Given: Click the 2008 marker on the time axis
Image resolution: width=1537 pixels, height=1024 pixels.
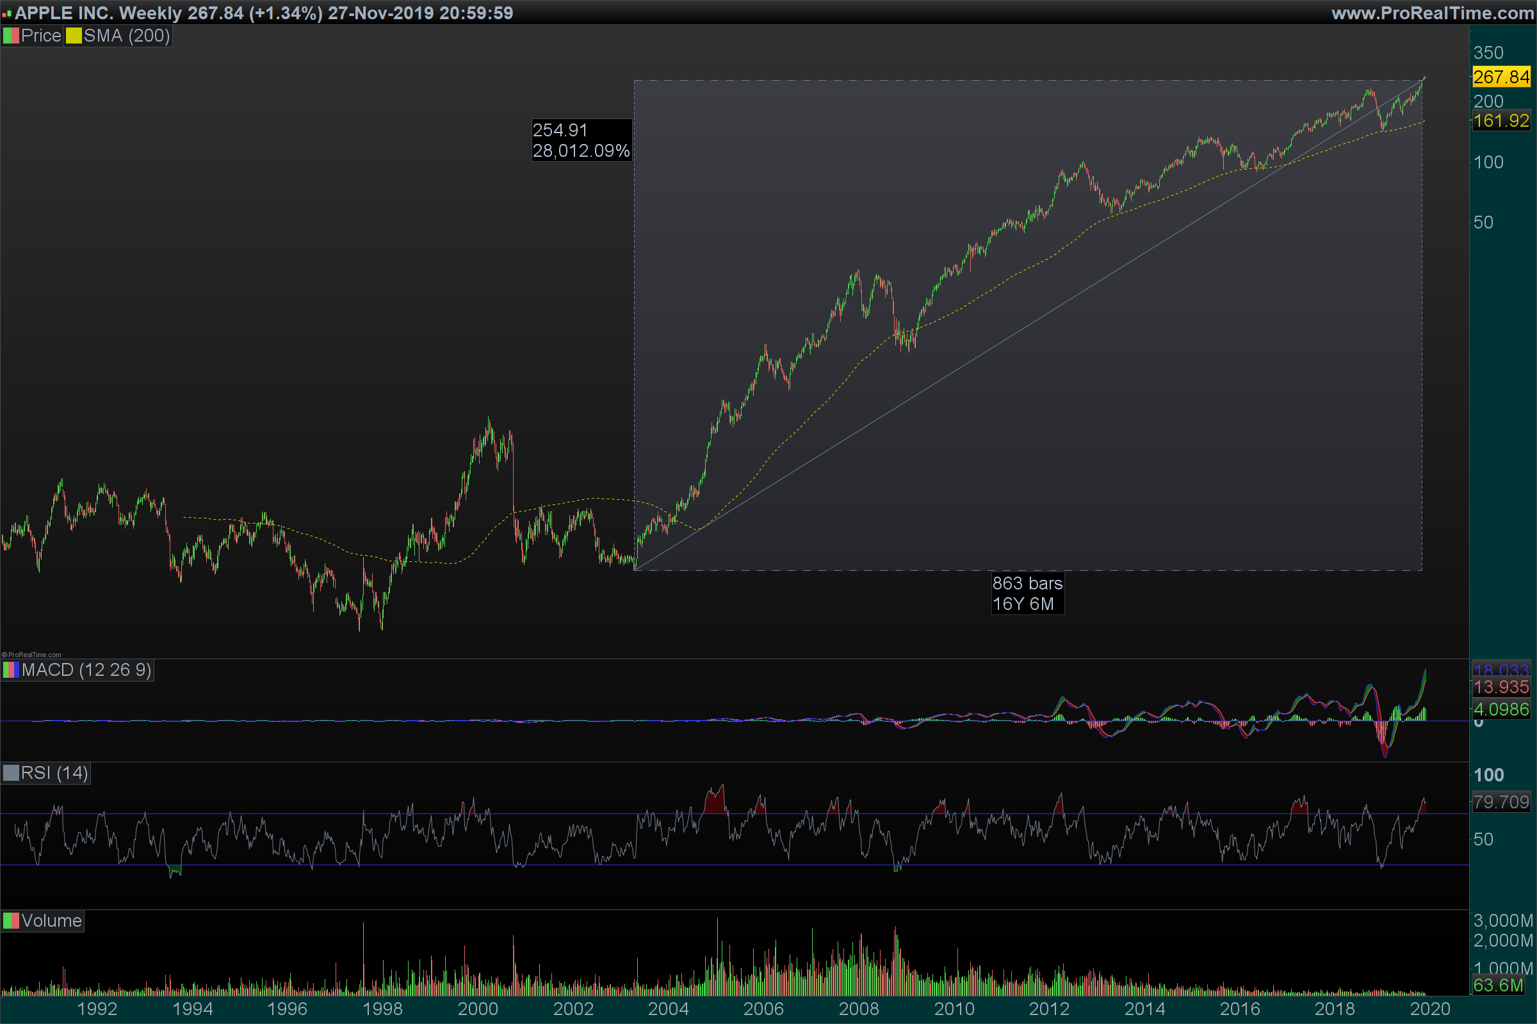Looking at the screenshot, I should 858,1009.
